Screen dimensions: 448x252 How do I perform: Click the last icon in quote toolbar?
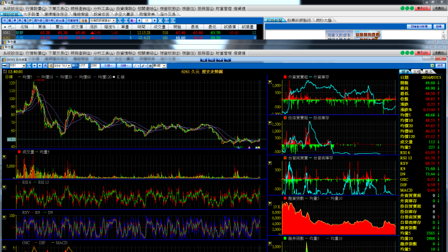pyautogui.click(x=173, y=21)
